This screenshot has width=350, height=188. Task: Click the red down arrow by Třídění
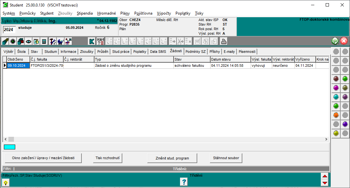pyautogui.click(x=325, y=183)
